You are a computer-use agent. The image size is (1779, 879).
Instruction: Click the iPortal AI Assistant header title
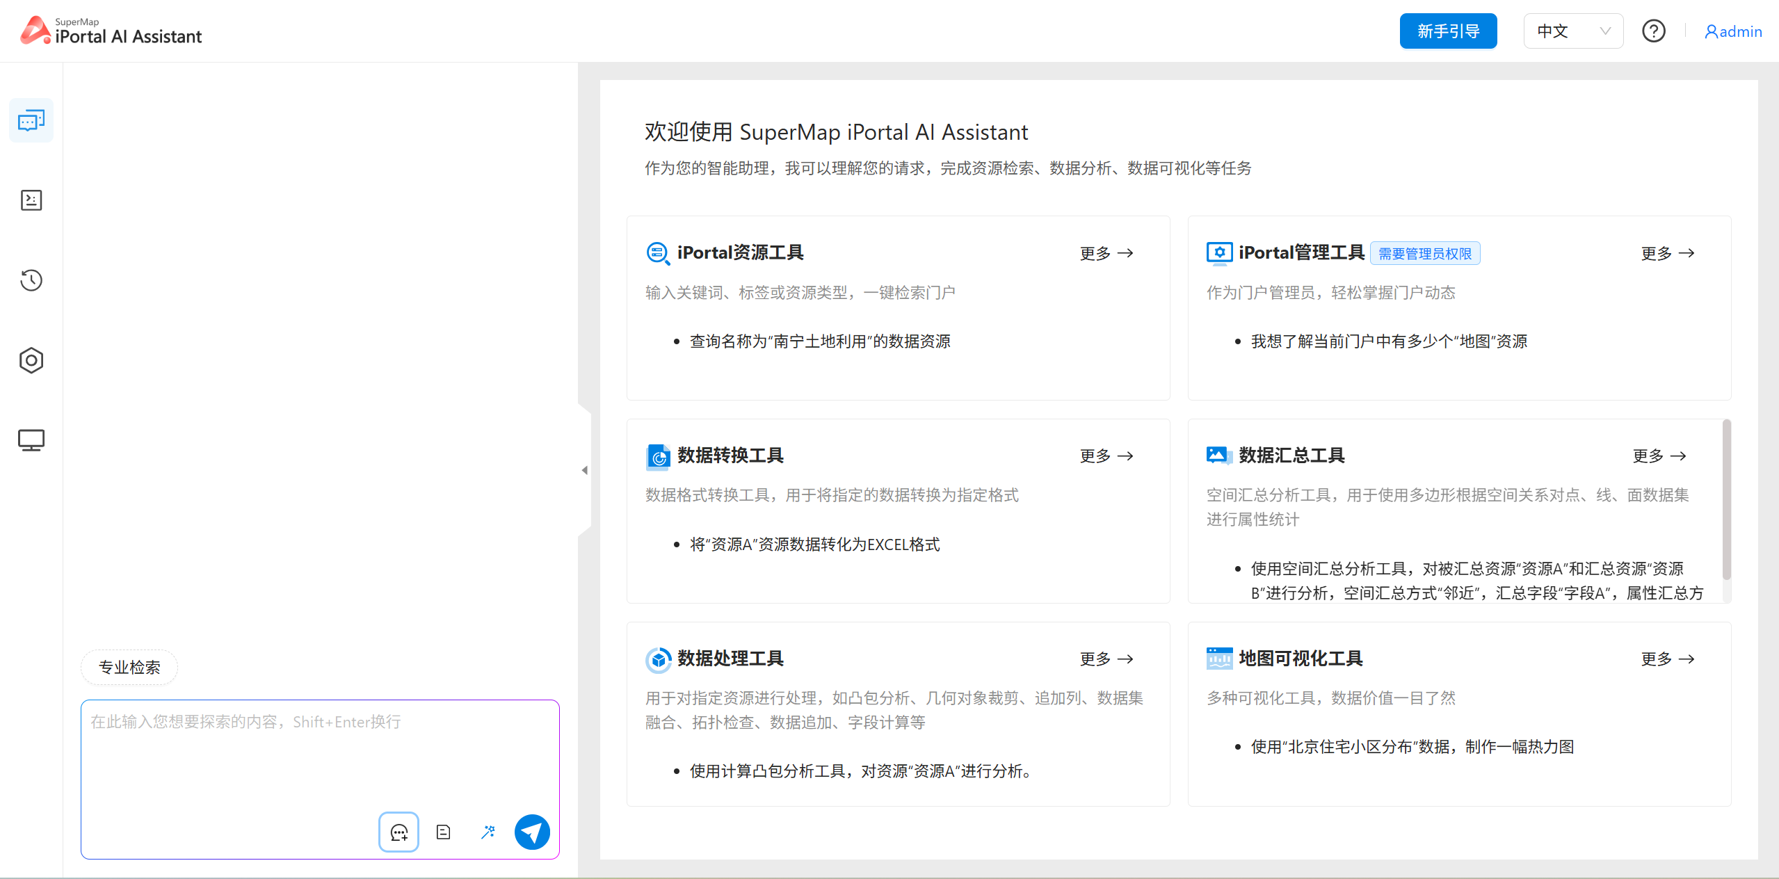coord(129,37)
